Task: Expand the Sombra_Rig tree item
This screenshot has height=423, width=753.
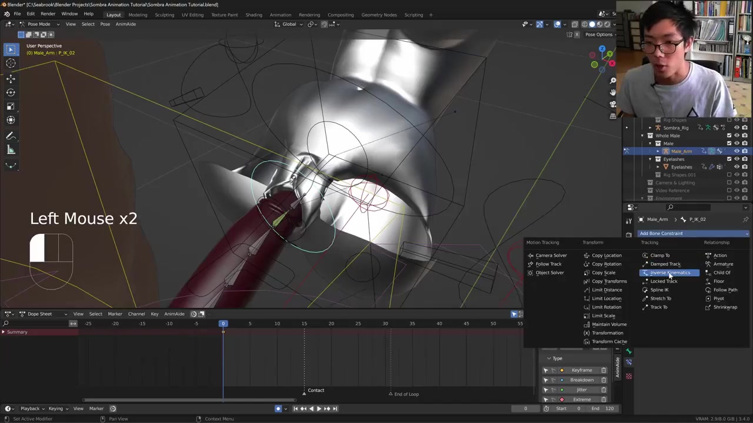Action: coord(650,127)
